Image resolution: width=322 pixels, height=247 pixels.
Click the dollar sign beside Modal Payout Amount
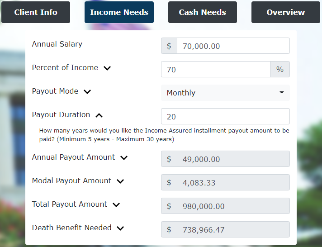[x=169, y=182]
